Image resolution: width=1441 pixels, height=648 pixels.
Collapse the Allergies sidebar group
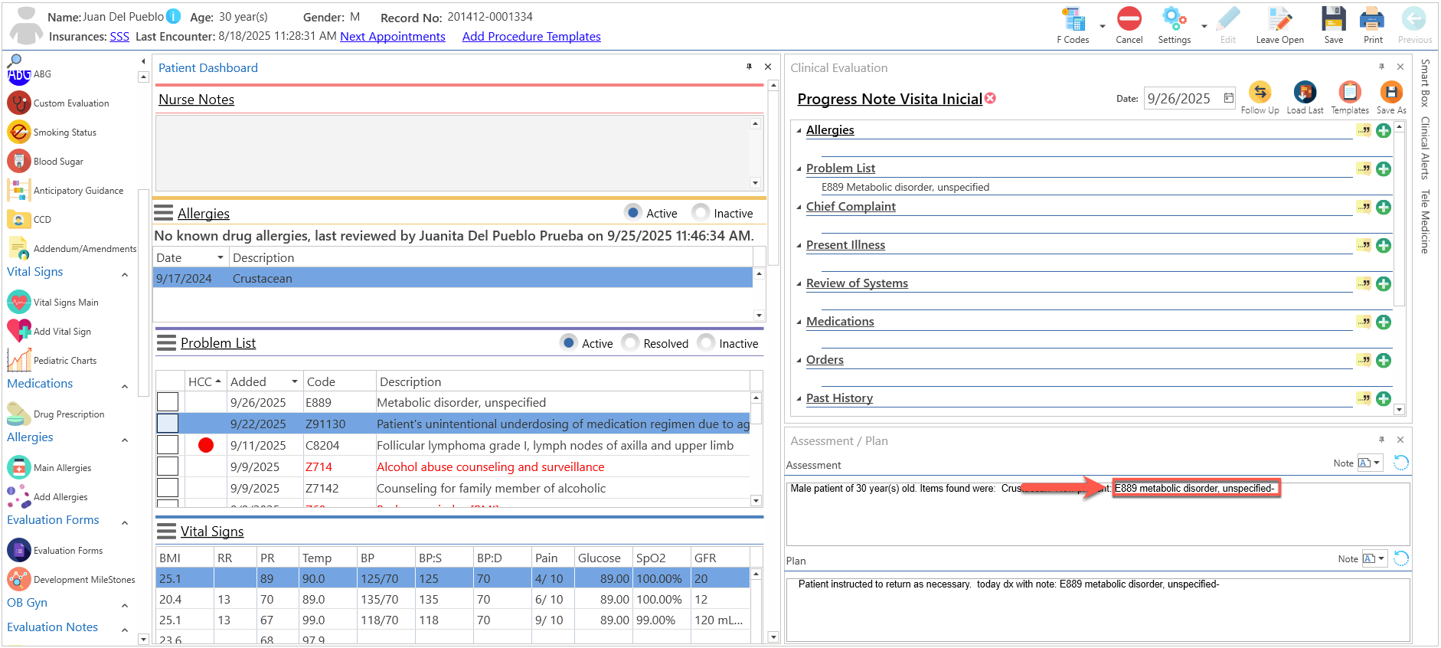pyautogui.click(x=125, y=440)
